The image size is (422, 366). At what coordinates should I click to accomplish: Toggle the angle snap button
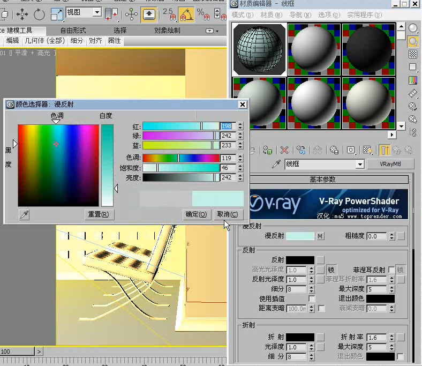pyautogui.click(x=186, y=14)
